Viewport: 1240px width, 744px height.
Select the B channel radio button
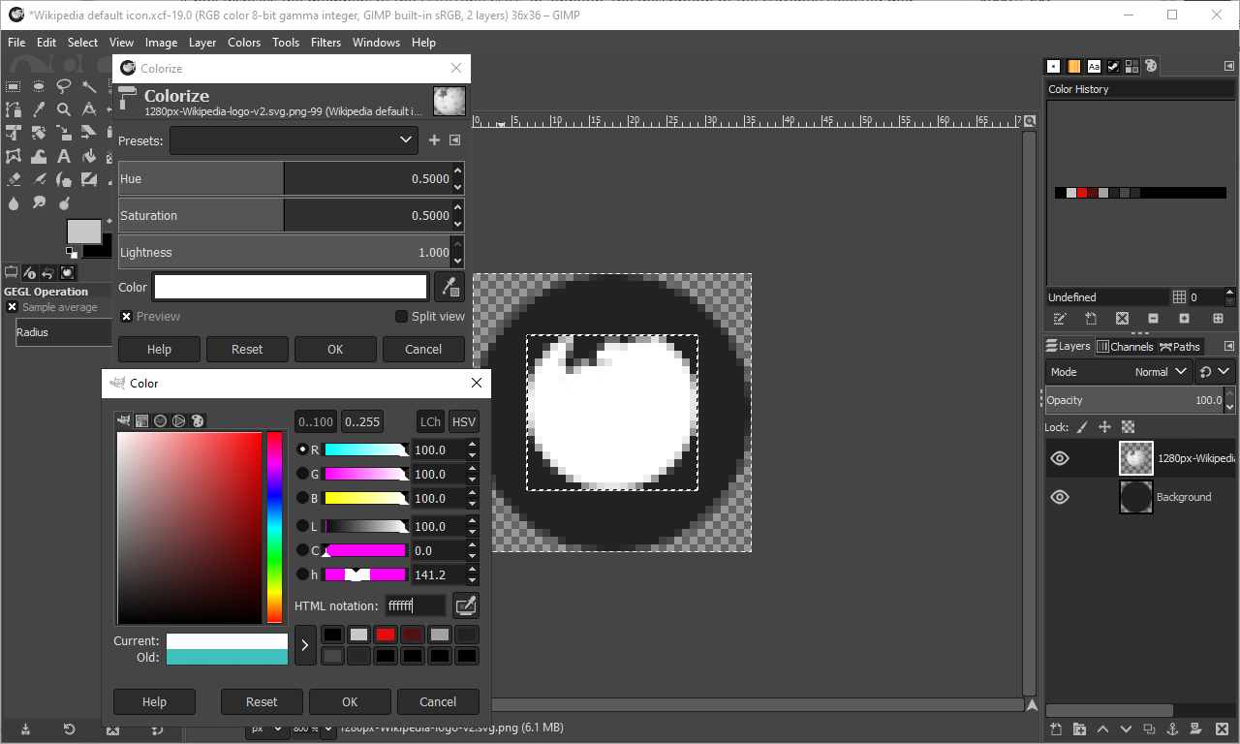tap(303, 498)
